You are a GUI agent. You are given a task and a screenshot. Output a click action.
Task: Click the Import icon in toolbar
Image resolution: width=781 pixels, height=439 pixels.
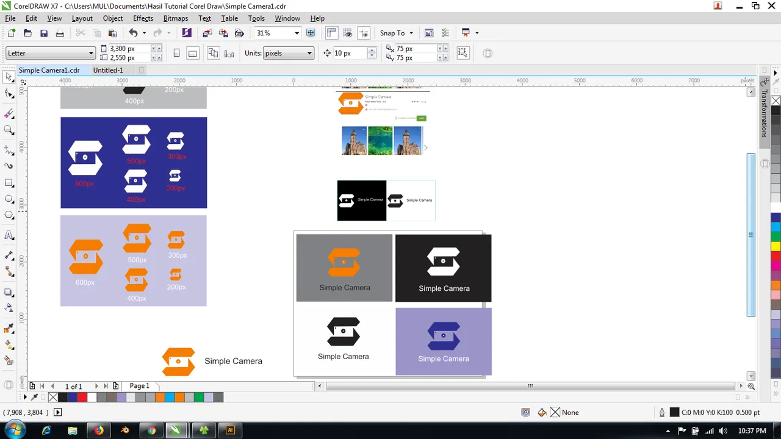pyautogui.click(x=207, y=33)
